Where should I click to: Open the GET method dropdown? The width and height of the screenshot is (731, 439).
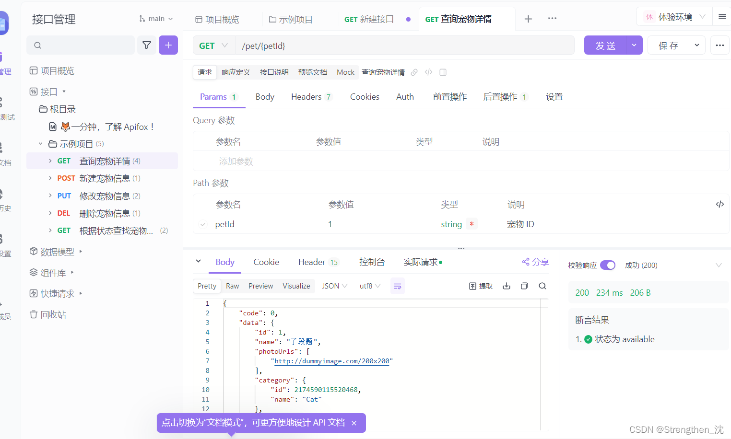point(214,46)
